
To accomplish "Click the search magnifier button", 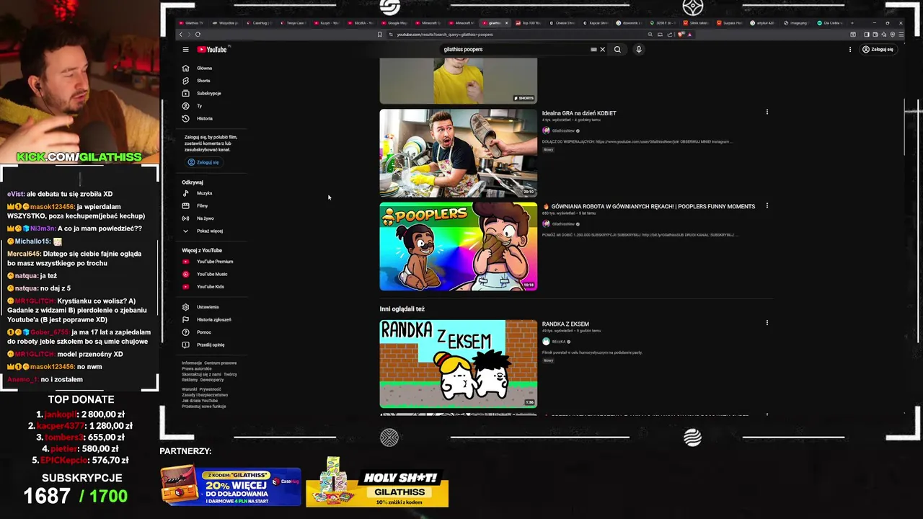I will (617, 50).
